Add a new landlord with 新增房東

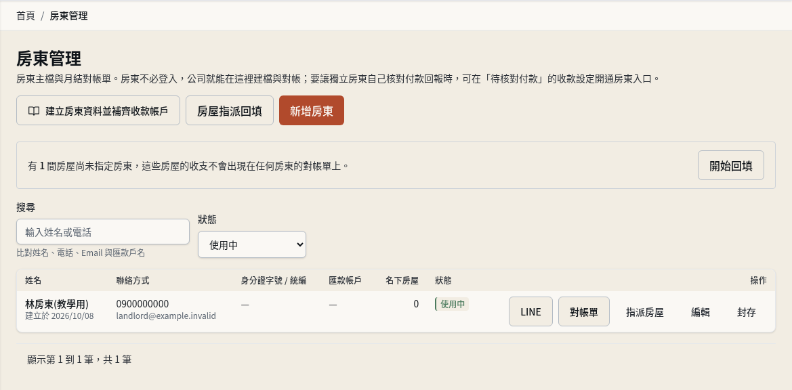click(x=312, y=110)
